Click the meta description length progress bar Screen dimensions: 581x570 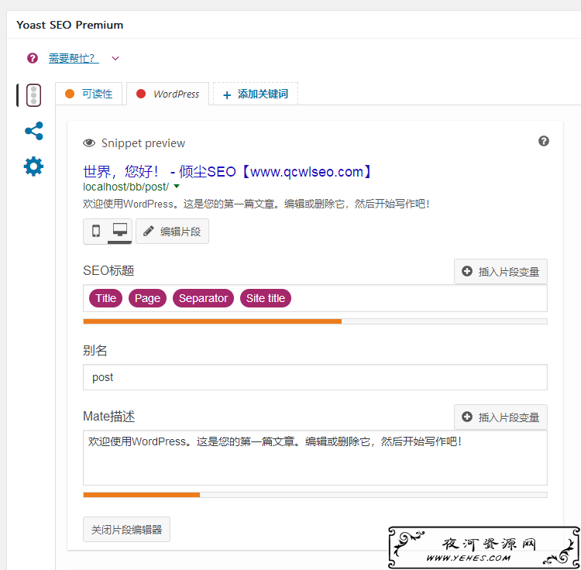pyautogui.click(x=315, y=495)
